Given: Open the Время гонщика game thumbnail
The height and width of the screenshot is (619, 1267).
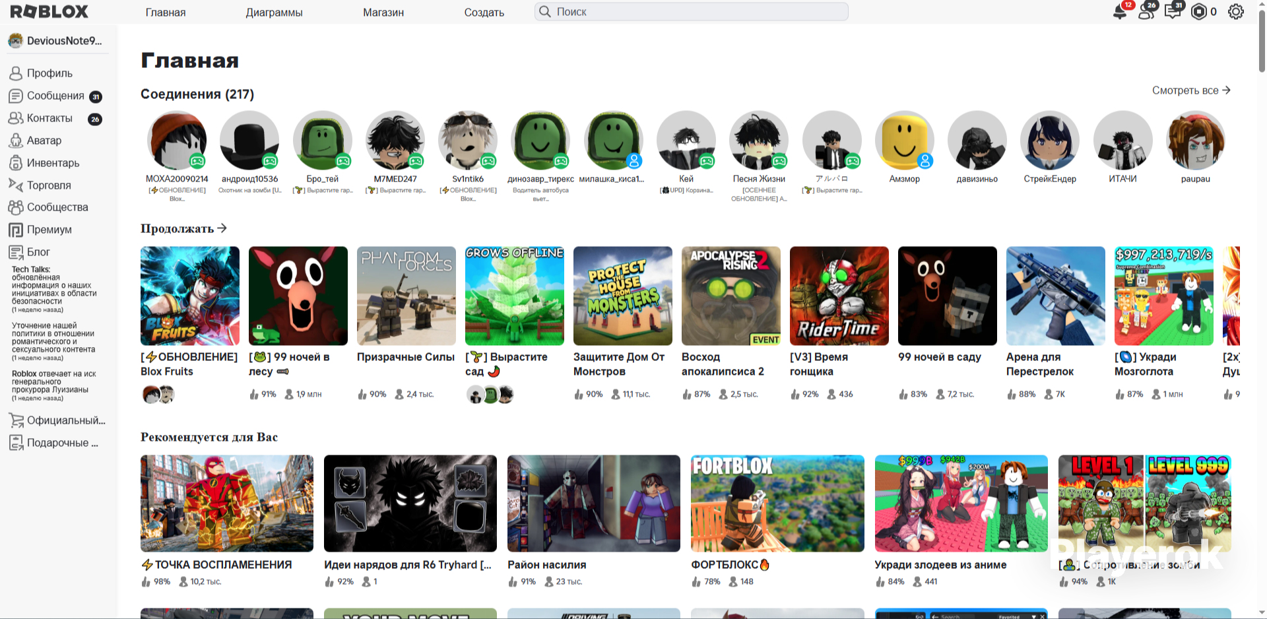Looking at the screenshot, I should click(839, 296).
